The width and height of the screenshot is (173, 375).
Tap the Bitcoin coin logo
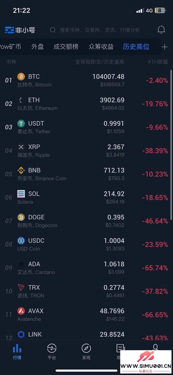(21, 76)
